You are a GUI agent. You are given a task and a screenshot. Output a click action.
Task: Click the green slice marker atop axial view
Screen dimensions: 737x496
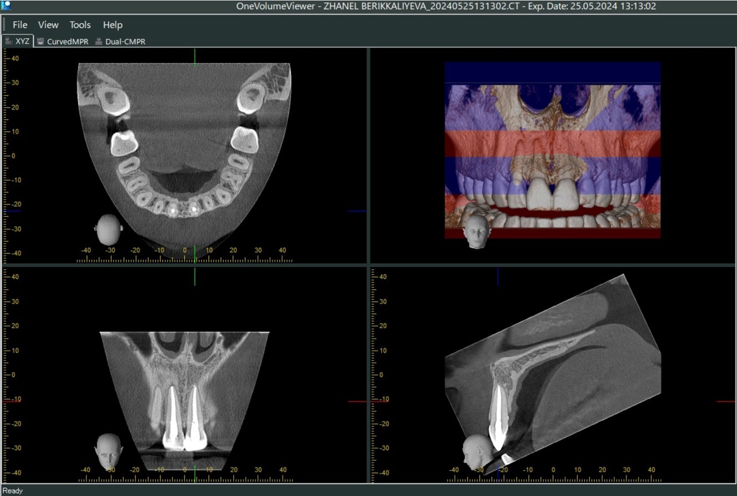195,57
